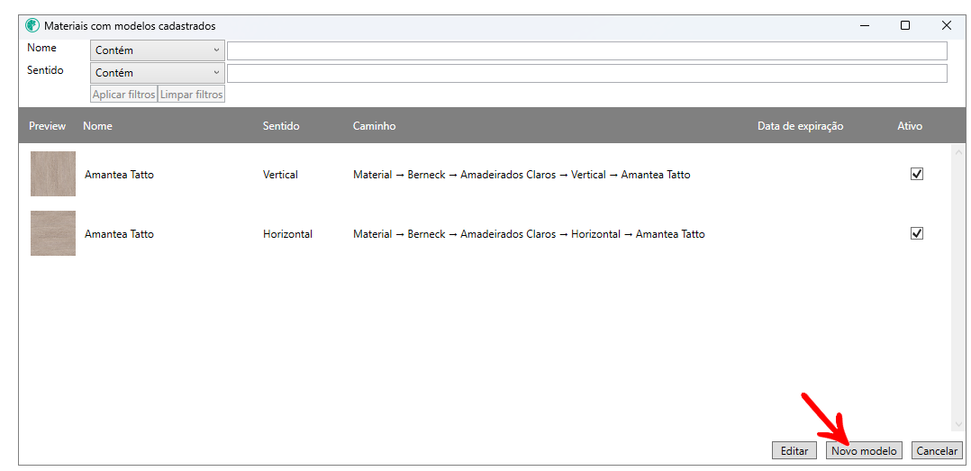Image resolution: width=971 pixels, height=471 pixels.
Task: Close the Materiais com modelos cadastrados window
Action: [946, 25]
